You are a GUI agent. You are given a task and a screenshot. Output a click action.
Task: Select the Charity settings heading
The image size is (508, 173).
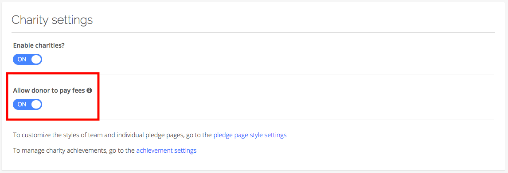click(52, 20)
